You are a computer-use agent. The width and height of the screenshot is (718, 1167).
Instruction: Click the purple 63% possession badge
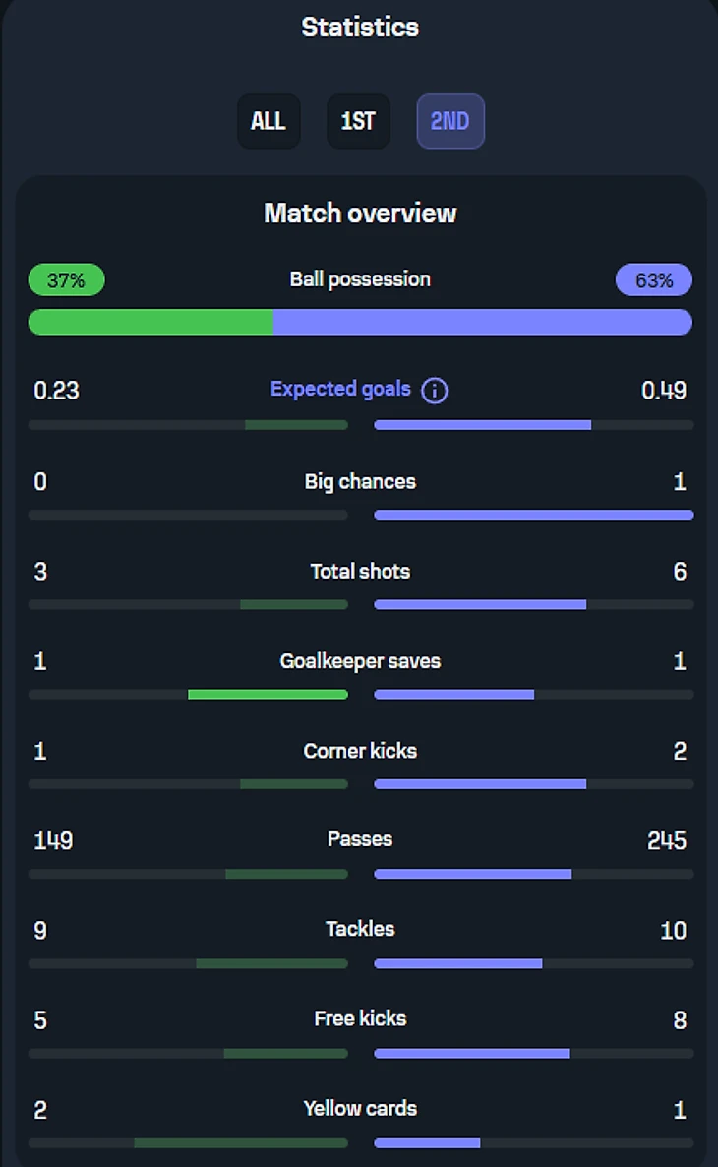[x=653, y=280]
